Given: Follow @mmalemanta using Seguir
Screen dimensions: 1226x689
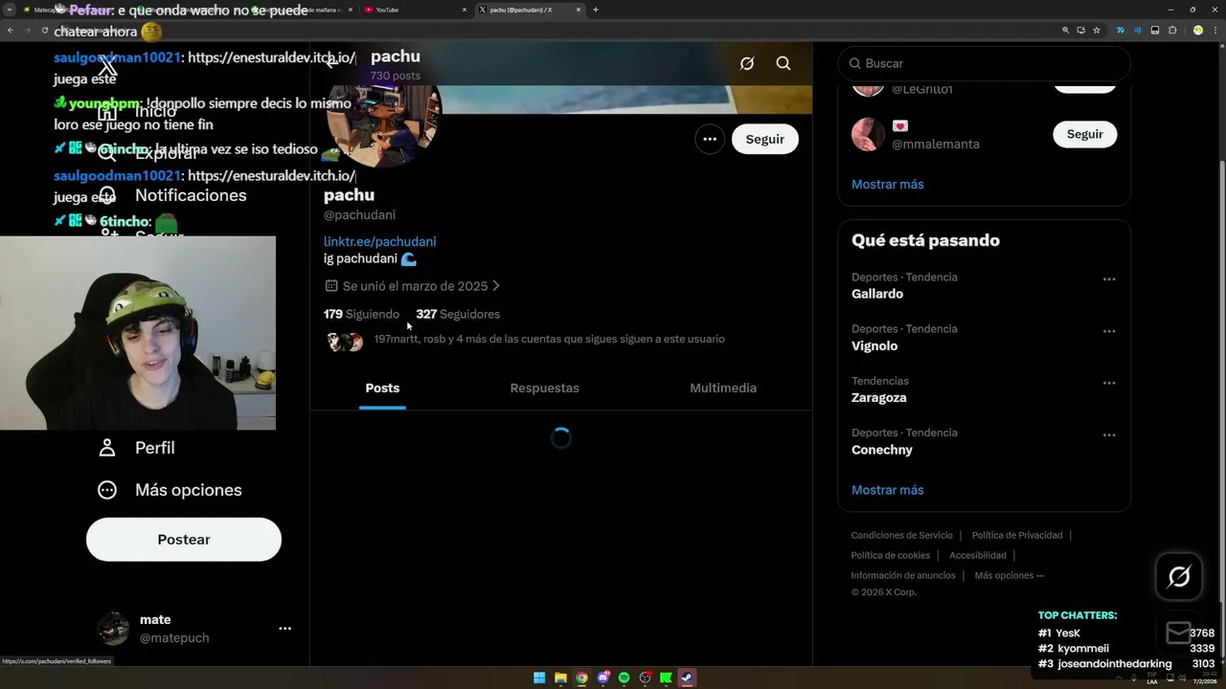Looking at the screenshot, I should pyautogui.click(x=1085, y=134).
